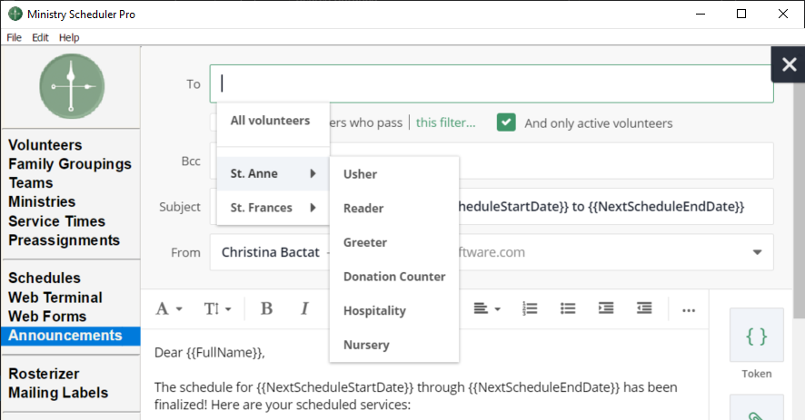
Task: Click the 'this filter...' link
Action: [x=445, y=123]
